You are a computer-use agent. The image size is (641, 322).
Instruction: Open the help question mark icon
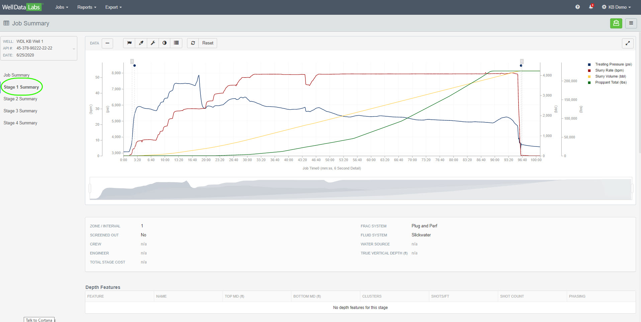click(x=577, y=7)
